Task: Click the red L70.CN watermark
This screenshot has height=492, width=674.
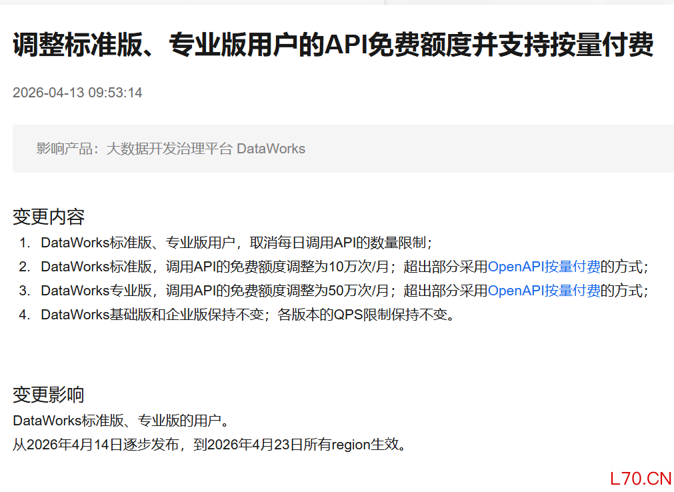Action: pyautogui.click(x=640, y=478)
